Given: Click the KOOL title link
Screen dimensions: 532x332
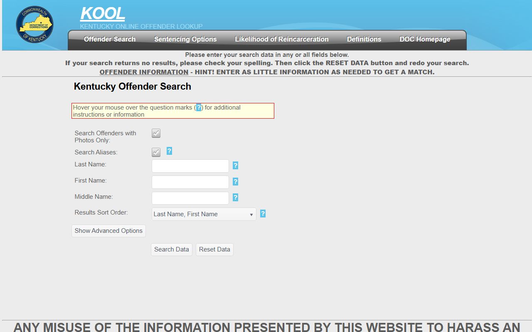Looking at the screenshot, I should (102, 14).
